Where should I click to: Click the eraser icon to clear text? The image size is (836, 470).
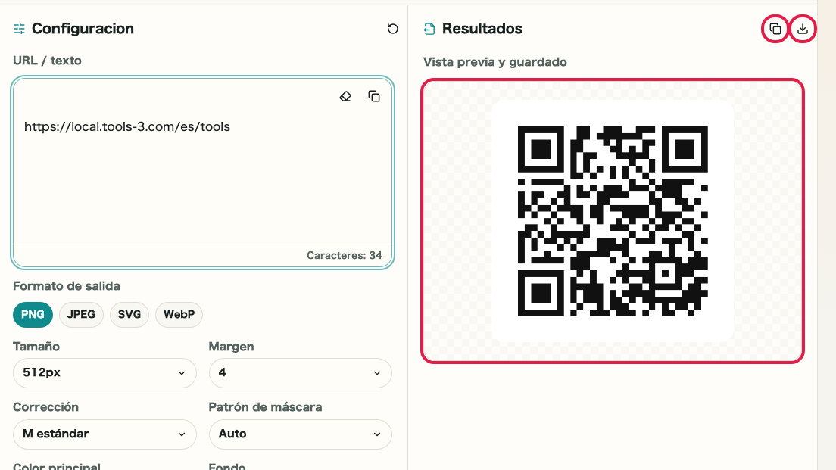345,96
